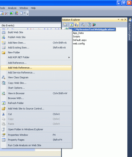Click the Refresh icon in Solution Explorer toolbar
Viewport: 132px width, 157px height.
[72, 24]
